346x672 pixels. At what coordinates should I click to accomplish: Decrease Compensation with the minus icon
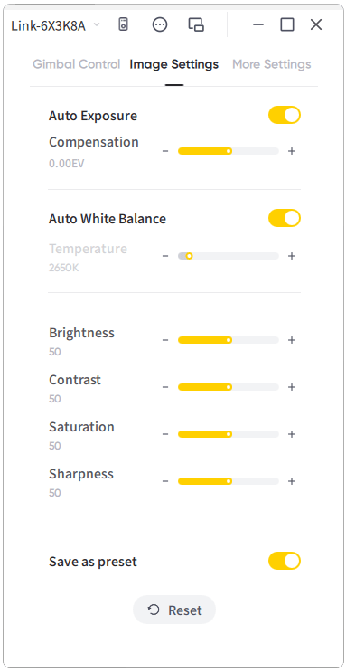(165, 151)
